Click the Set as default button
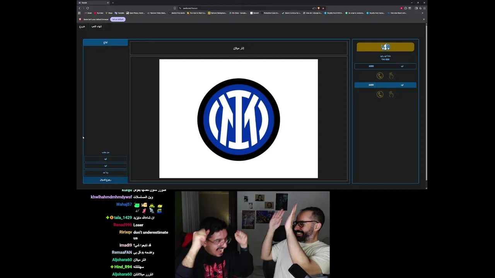 pos(118,19)
